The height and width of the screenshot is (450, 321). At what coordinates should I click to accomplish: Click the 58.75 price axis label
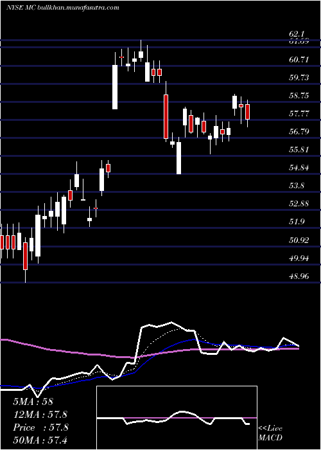[299, 96]
